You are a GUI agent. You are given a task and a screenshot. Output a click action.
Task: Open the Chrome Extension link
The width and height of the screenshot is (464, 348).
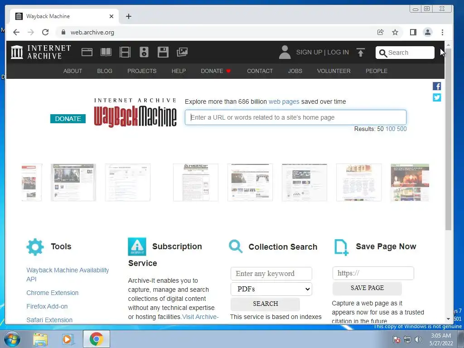[53, 293]
